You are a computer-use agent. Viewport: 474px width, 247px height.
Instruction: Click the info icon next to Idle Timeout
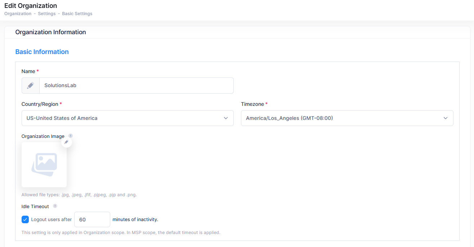(55, 206)
